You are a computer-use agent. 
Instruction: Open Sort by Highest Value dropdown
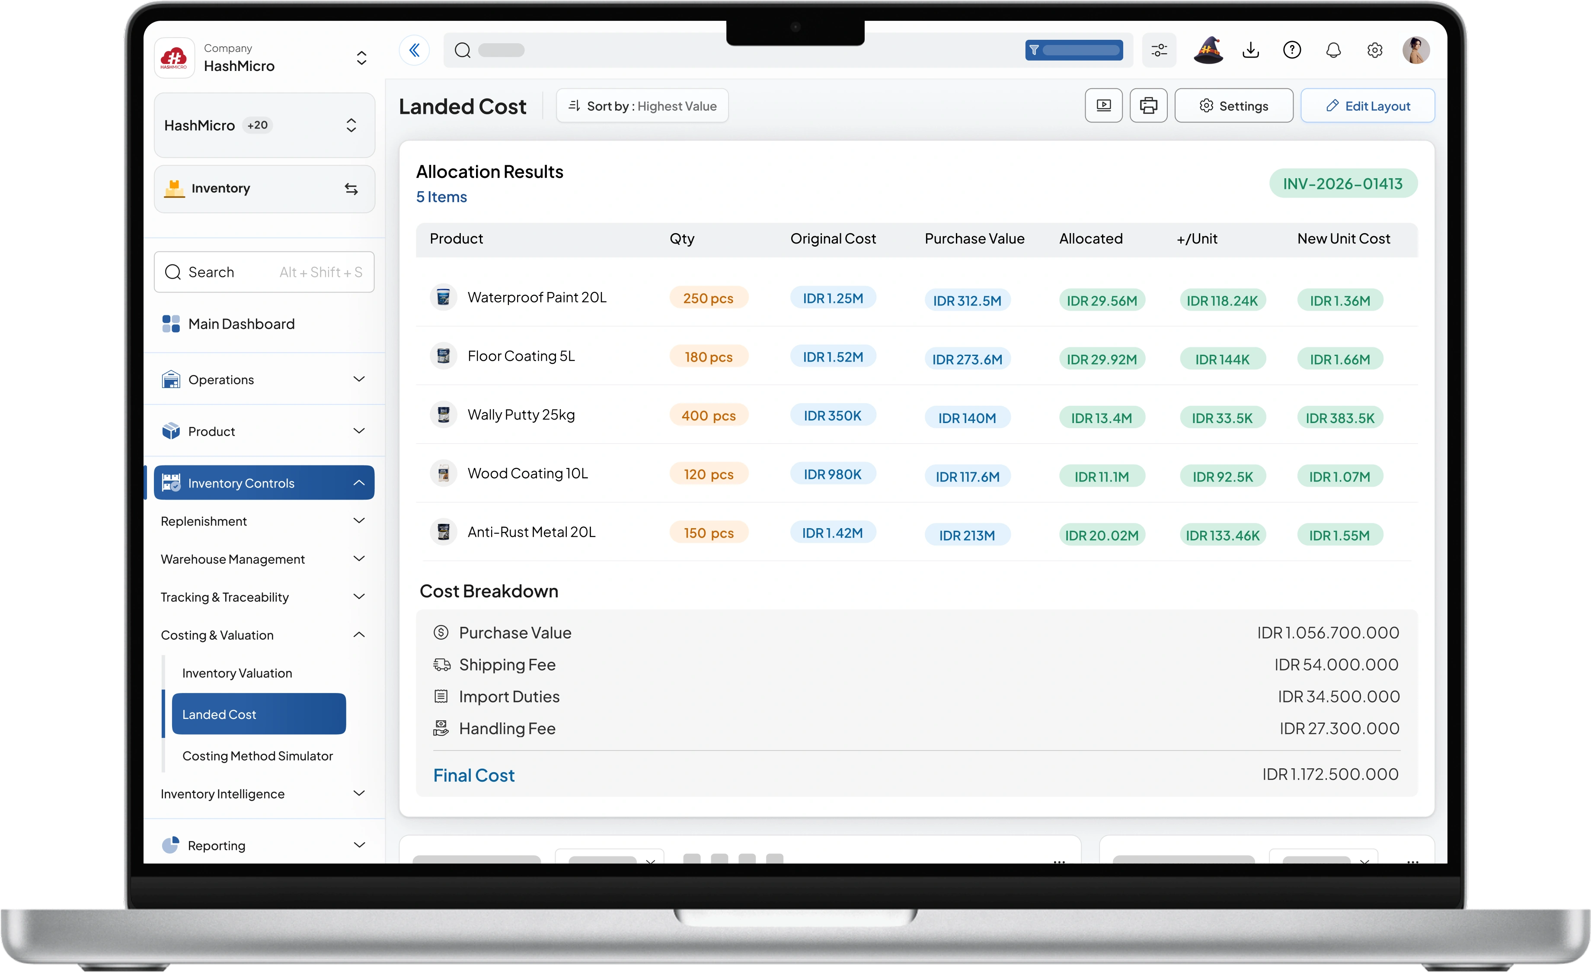pos(642,106)
